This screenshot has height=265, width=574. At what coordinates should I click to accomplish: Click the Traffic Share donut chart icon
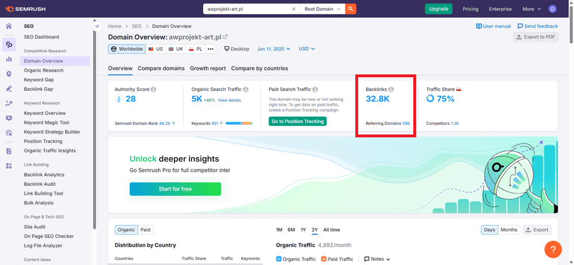(x=430, y=98)
